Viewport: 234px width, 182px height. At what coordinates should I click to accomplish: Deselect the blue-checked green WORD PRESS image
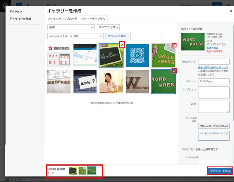click(x=174, y=71)
